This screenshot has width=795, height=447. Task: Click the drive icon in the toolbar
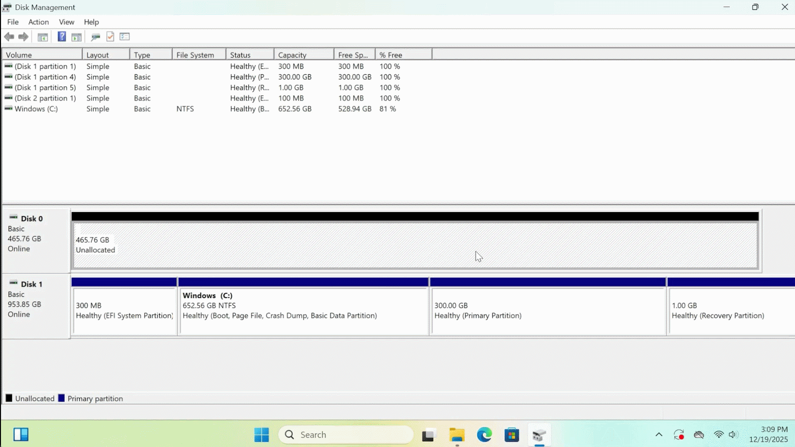click(x=95, y=37)
